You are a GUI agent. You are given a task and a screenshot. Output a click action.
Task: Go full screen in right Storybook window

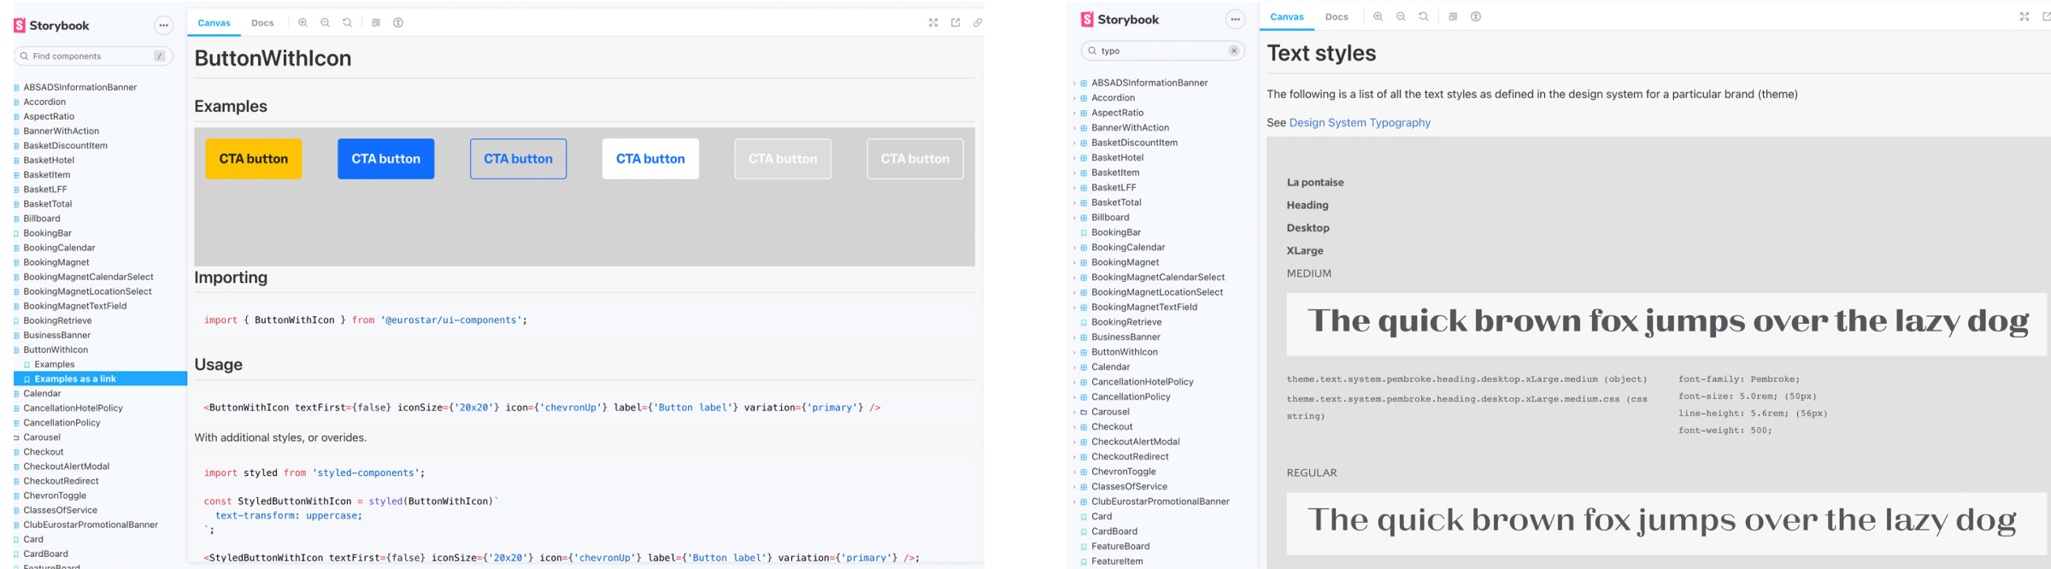(x=2025, y=17)
